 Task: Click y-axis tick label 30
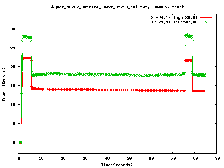pos(13,29)
